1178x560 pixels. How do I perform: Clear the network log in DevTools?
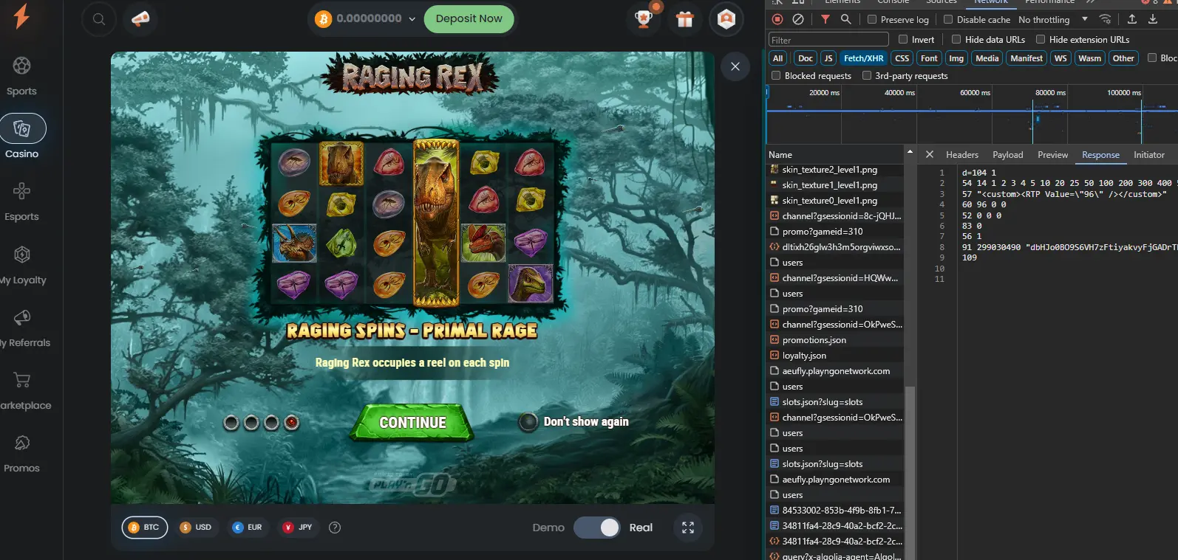[x=798, y=19]
